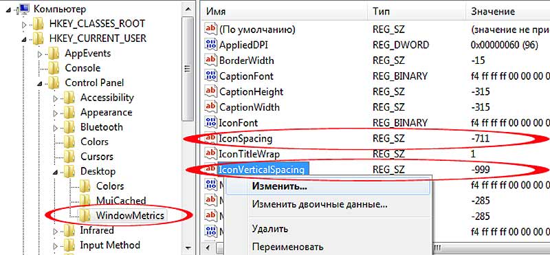Image resolution: width=550 pixels, height=255 pixels.
Task: Collapse Control Panel tree node
Action: [x=40, y=84]
